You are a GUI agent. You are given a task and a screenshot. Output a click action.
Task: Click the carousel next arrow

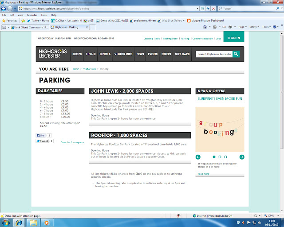242,157
